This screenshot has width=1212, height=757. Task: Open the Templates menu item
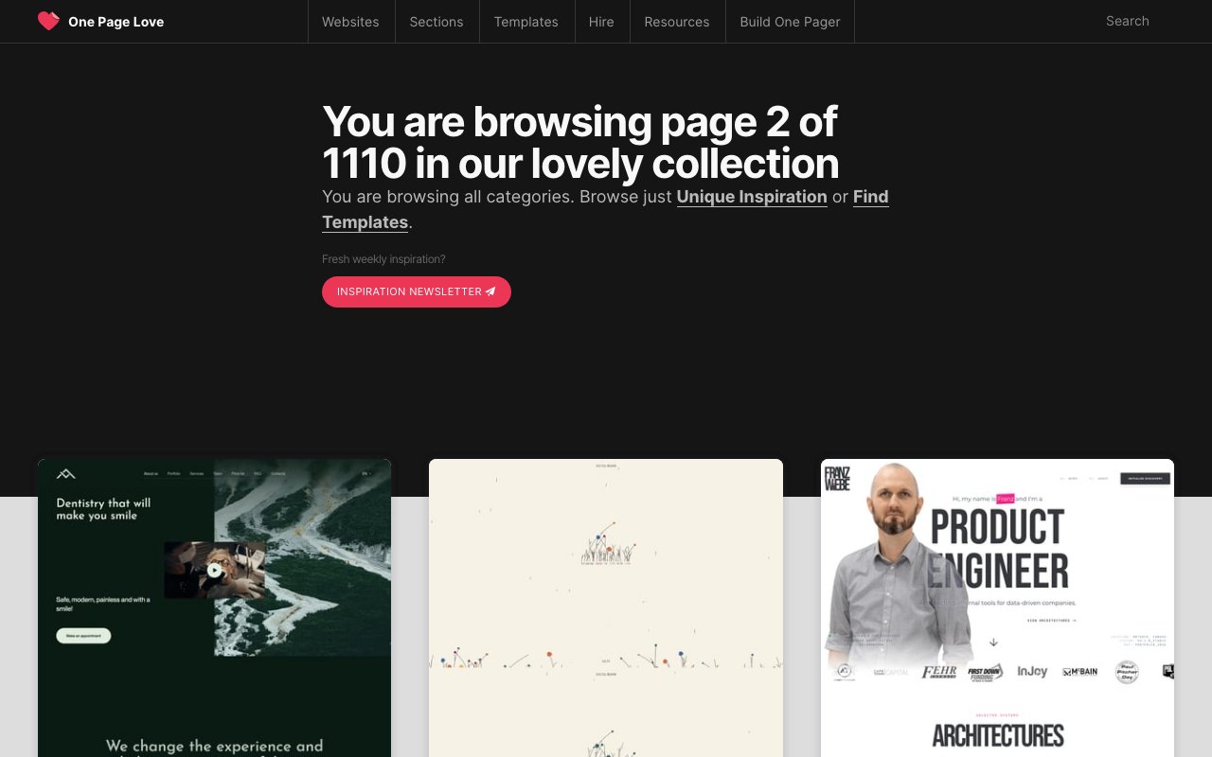coord(526,21)
